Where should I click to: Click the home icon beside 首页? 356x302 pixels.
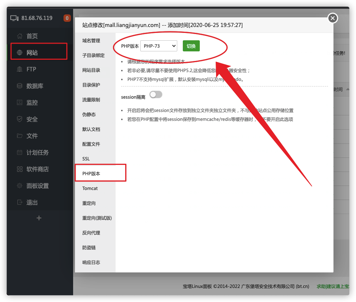20,36
